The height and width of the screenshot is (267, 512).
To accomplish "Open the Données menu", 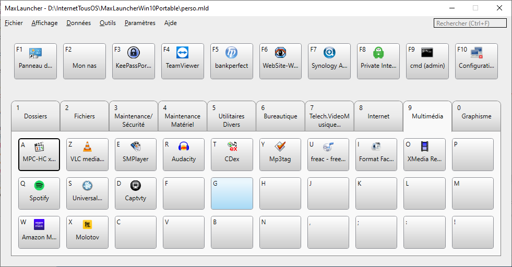I will 79,23.
